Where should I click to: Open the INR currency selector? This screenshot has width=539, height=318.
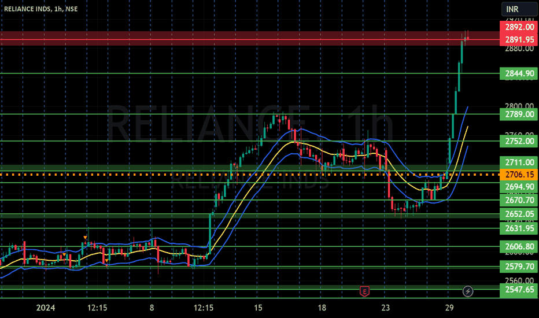click(519, 9)
